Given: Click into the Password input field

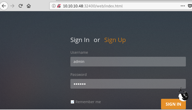Looking at the screenshot, I should [x=128, y=84].
